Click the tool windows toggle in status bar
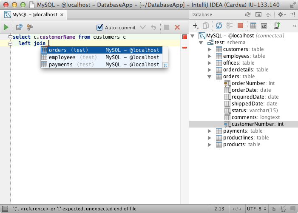The width and height of the screenshot is (298, 213). [5, 209]
